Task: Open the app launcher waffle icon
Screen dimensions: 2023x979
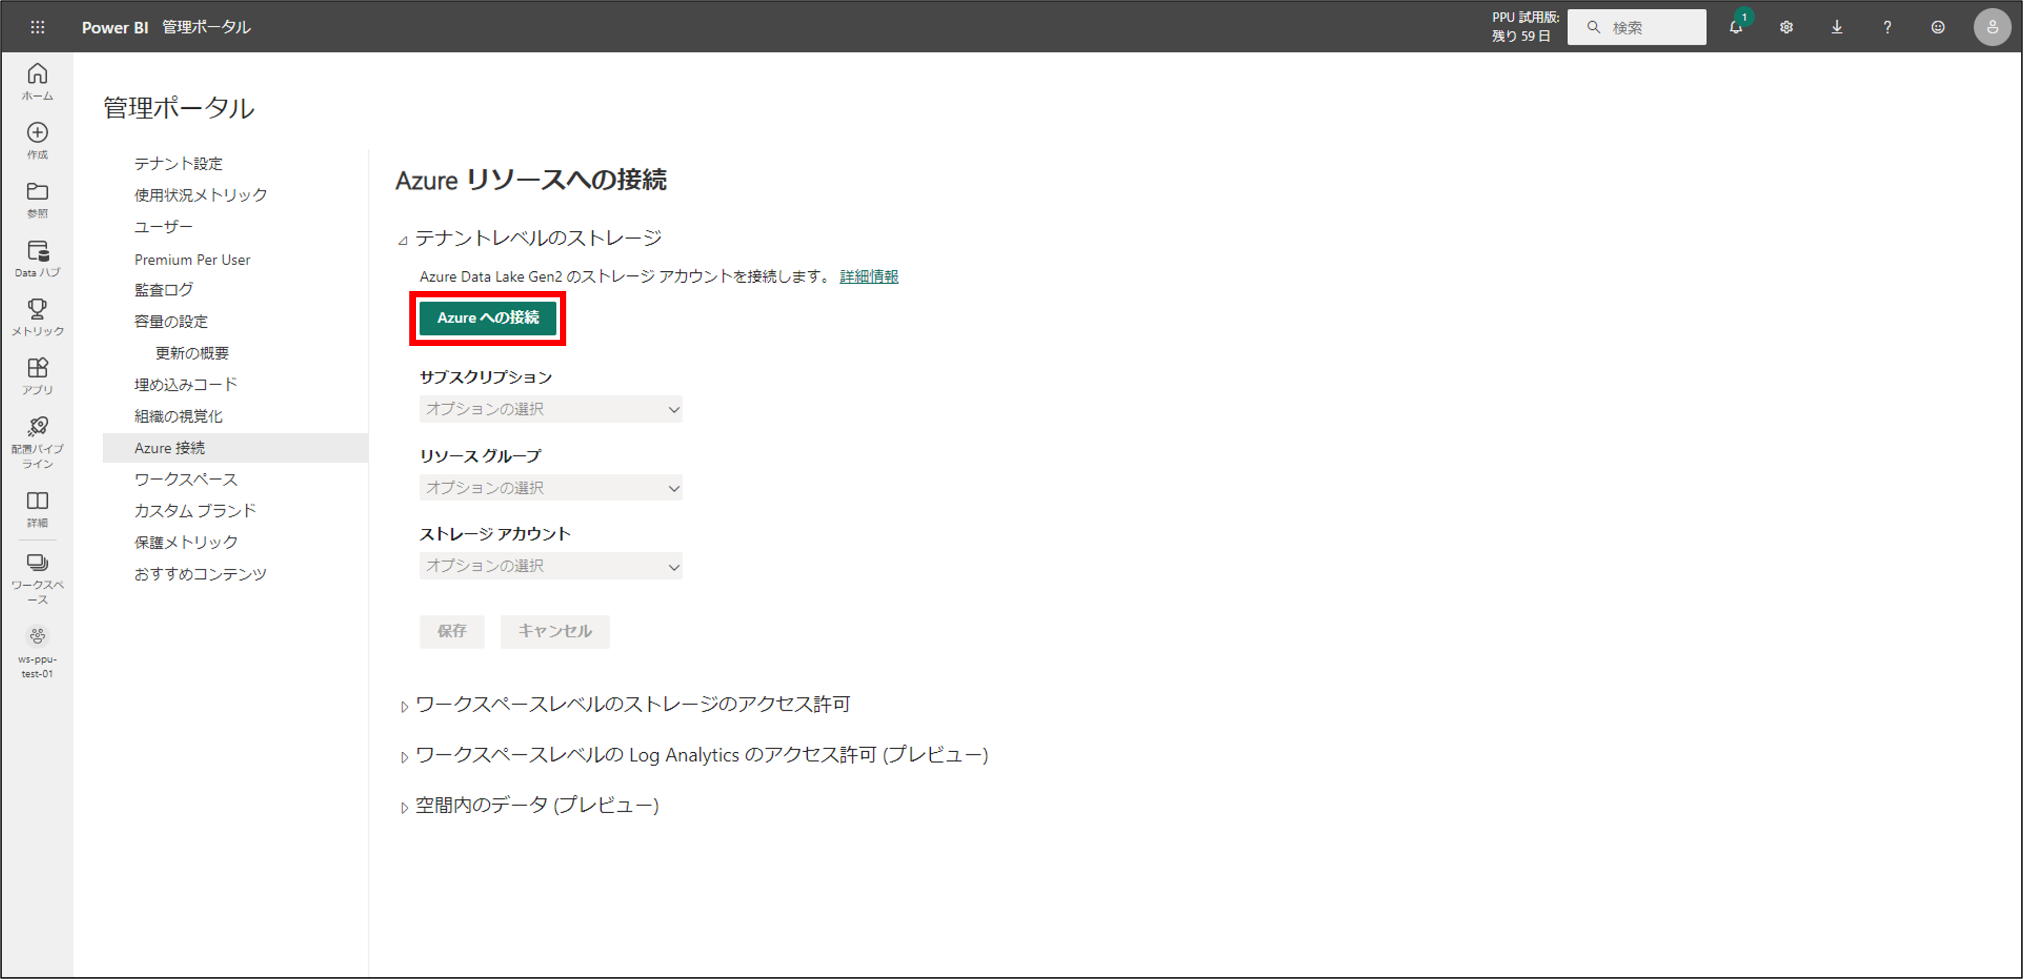Action: 37,28
